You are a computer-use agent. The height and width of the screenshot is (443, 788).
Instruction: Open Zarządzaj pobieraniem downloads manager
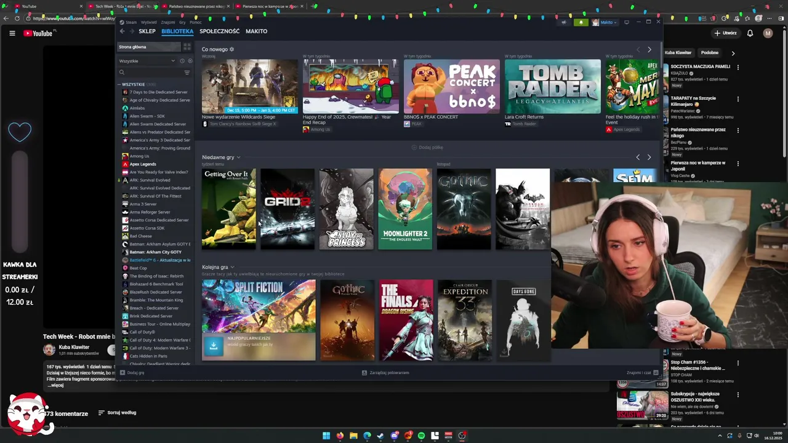pos(386,373)
